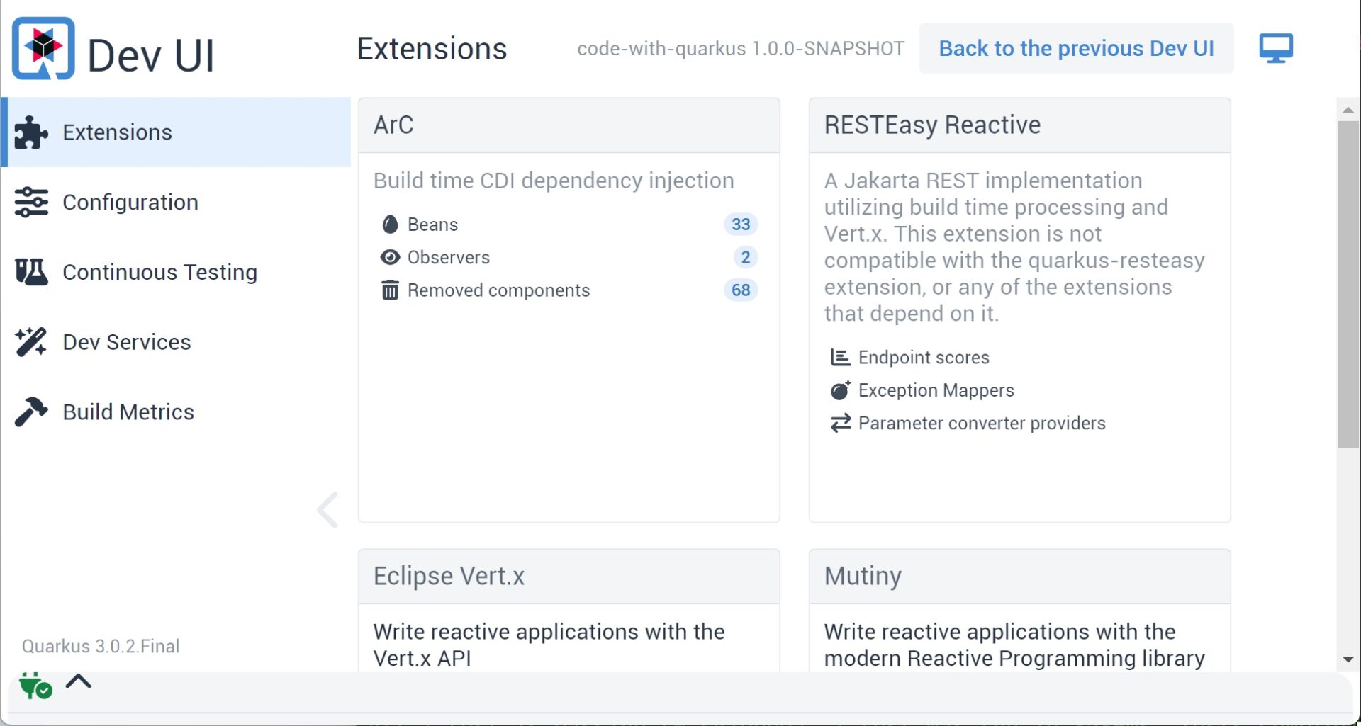Collapse the left navigation sidebar with the chevron

coord(327,509)
